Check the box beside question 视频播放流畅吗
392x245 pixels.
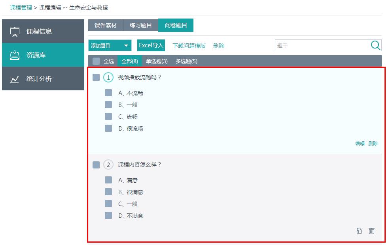(96, 77)
